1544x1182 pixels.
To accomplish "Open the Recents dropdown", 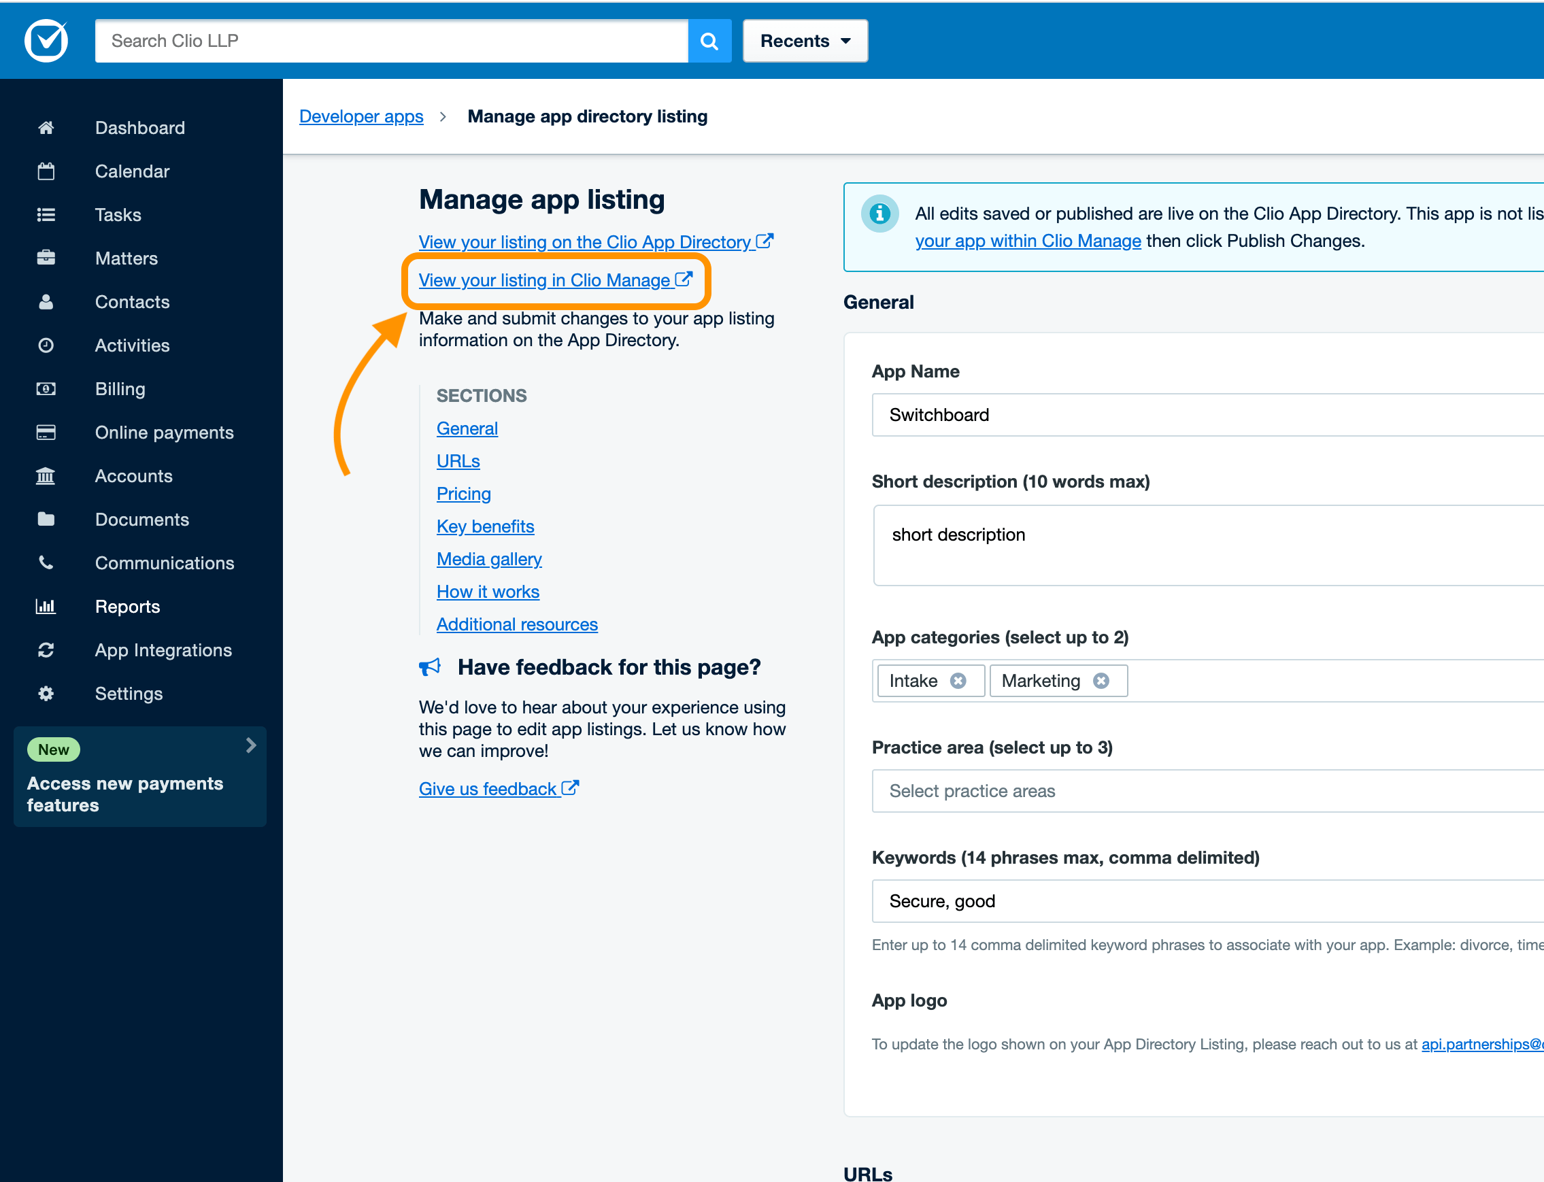I will 805,40.
